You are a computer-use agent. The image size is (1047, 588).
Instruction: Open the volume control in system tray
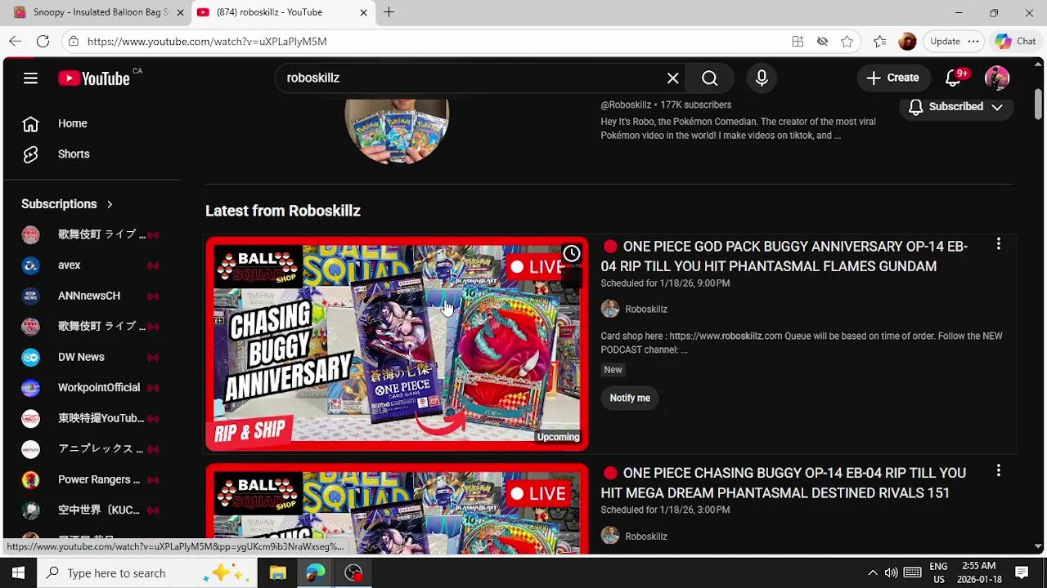coord(891,572)
